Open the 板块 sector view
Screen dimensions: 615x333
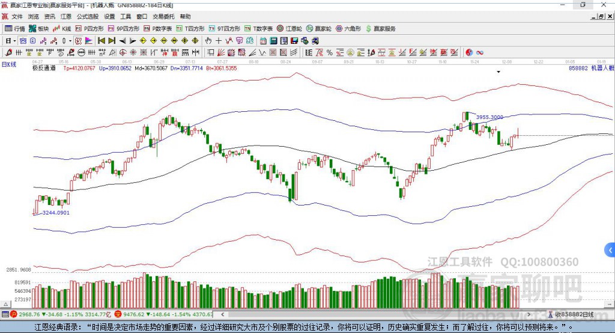[x=39, y=29]
